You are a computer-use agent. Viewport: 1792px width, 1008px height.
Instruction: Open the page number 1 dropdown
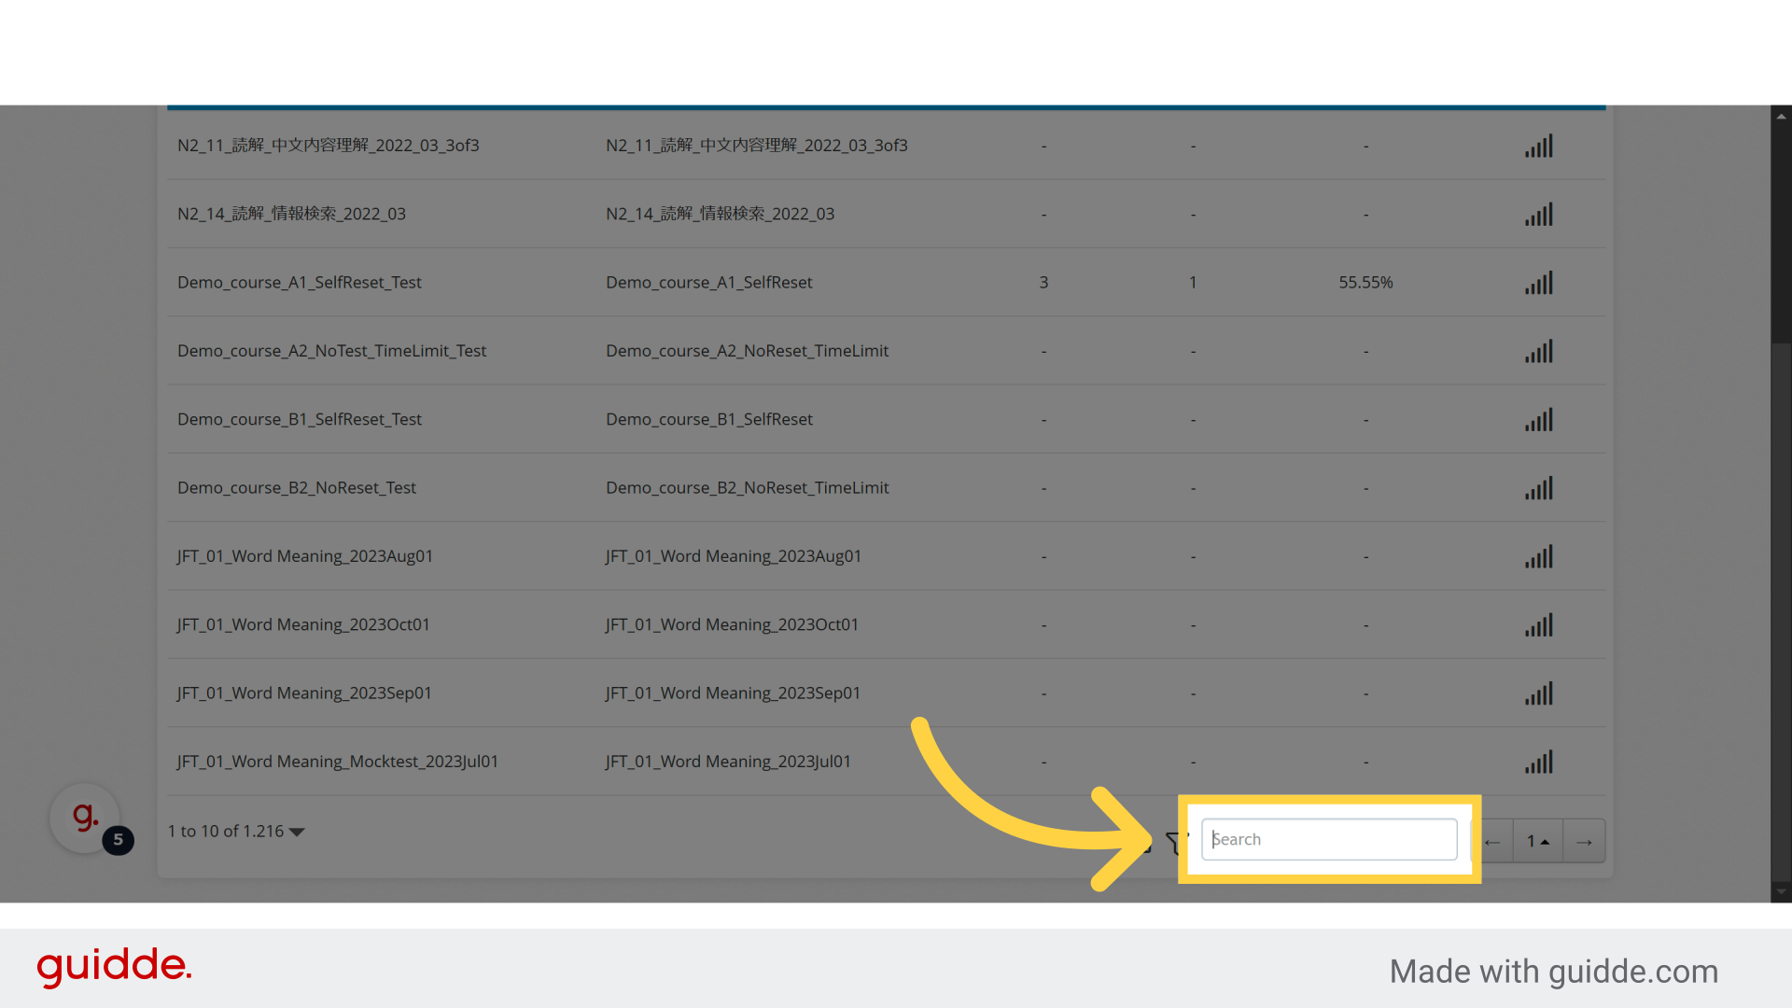[x=1537, y=841]
